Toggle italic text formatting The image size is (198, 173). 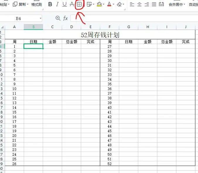coord(57,4)
